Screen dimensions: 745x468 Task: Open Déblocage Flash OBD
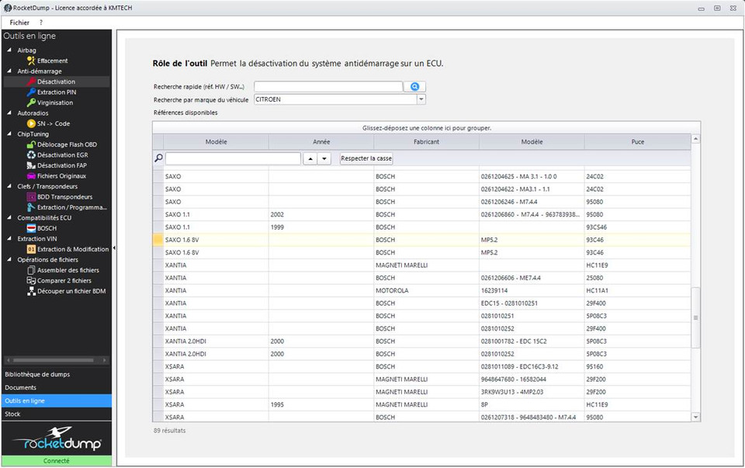tap(67, 144)
